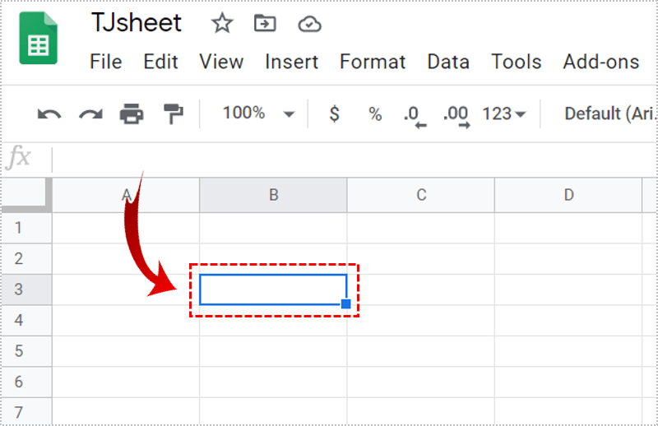The width and height of the screenshot is (658, 426).
Task: Open the Default font family dropdown
Action: coord(609,114)
